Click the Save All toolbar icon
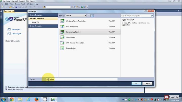 (x=16, y=7)
